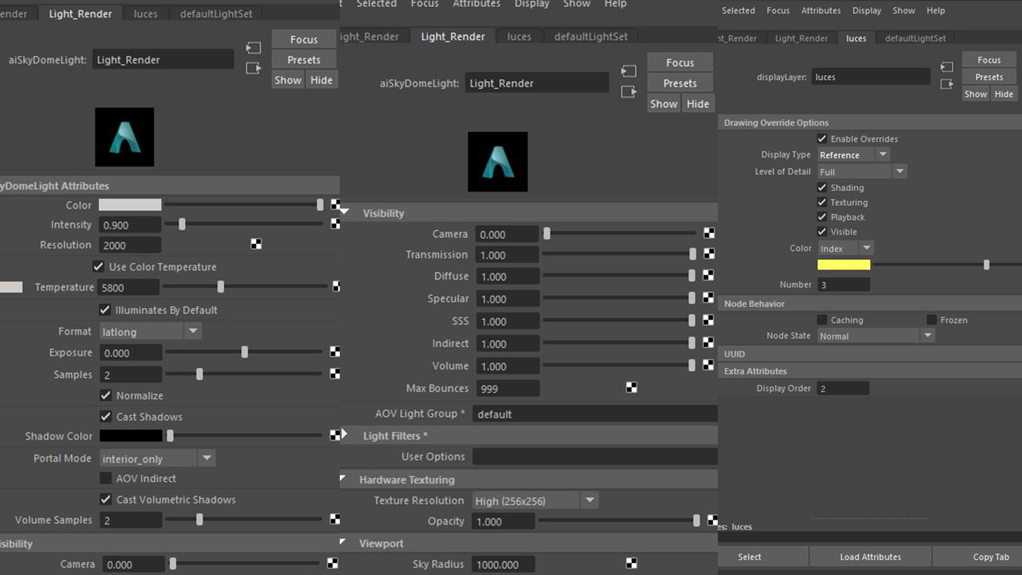Click Presets button in left panel
This screenshot has width=1022, height=575.
(304, 60)
